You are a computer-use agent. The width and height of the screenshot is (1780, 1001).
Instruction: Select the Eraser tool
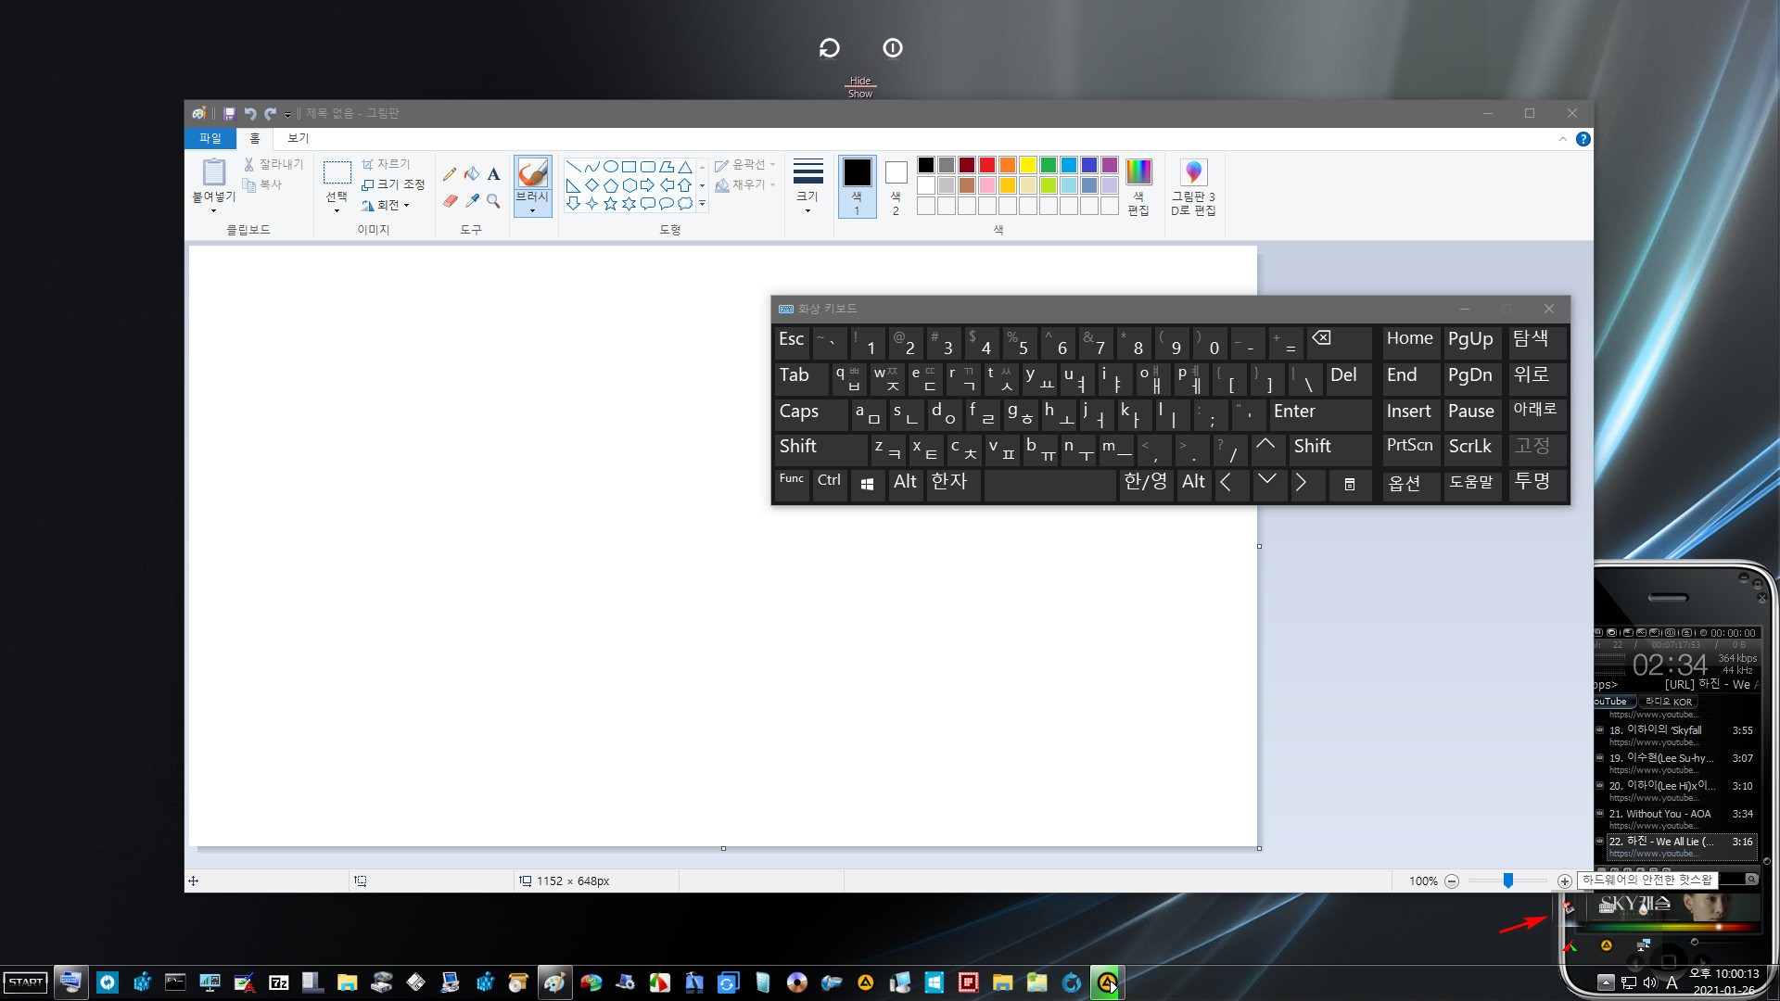click(x=450, y=200)
